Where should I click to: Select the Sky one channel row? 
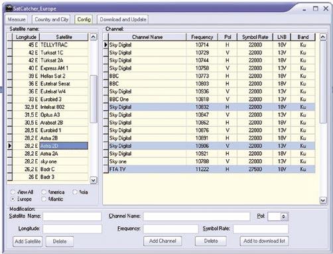212,161
